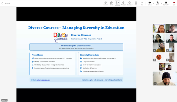Open the Gente participants panel

[x=117, y=3]
